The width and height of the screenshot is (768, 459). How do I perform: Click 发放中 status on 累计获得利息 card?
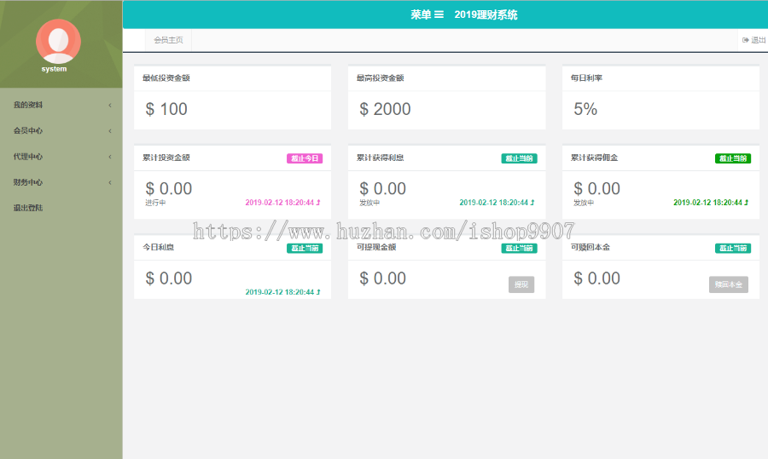tap(369, 203)
